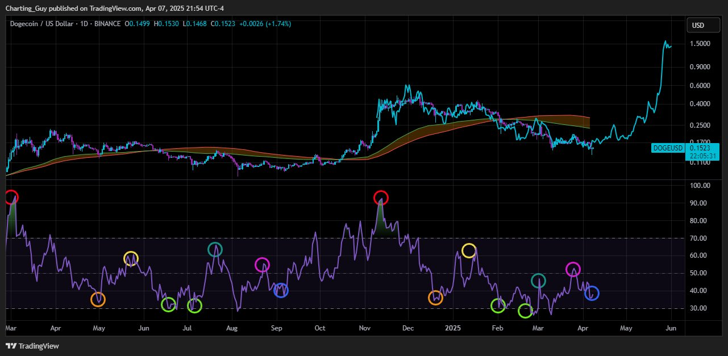Select the yellow circle marker in January 2025
The width and height of the screenshot is (728, 356).
[x=469, y=250]
